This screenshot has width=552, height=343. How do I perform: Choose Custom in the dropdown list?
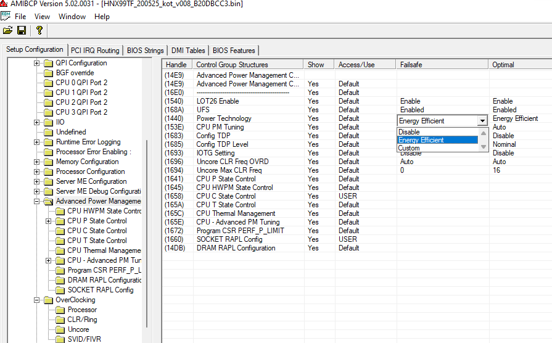(x=437, y=148)
